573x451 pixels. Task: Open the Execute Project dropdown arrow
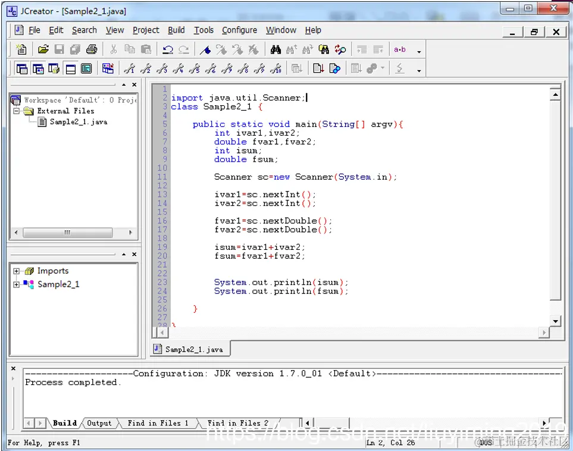tap(383, 68)
